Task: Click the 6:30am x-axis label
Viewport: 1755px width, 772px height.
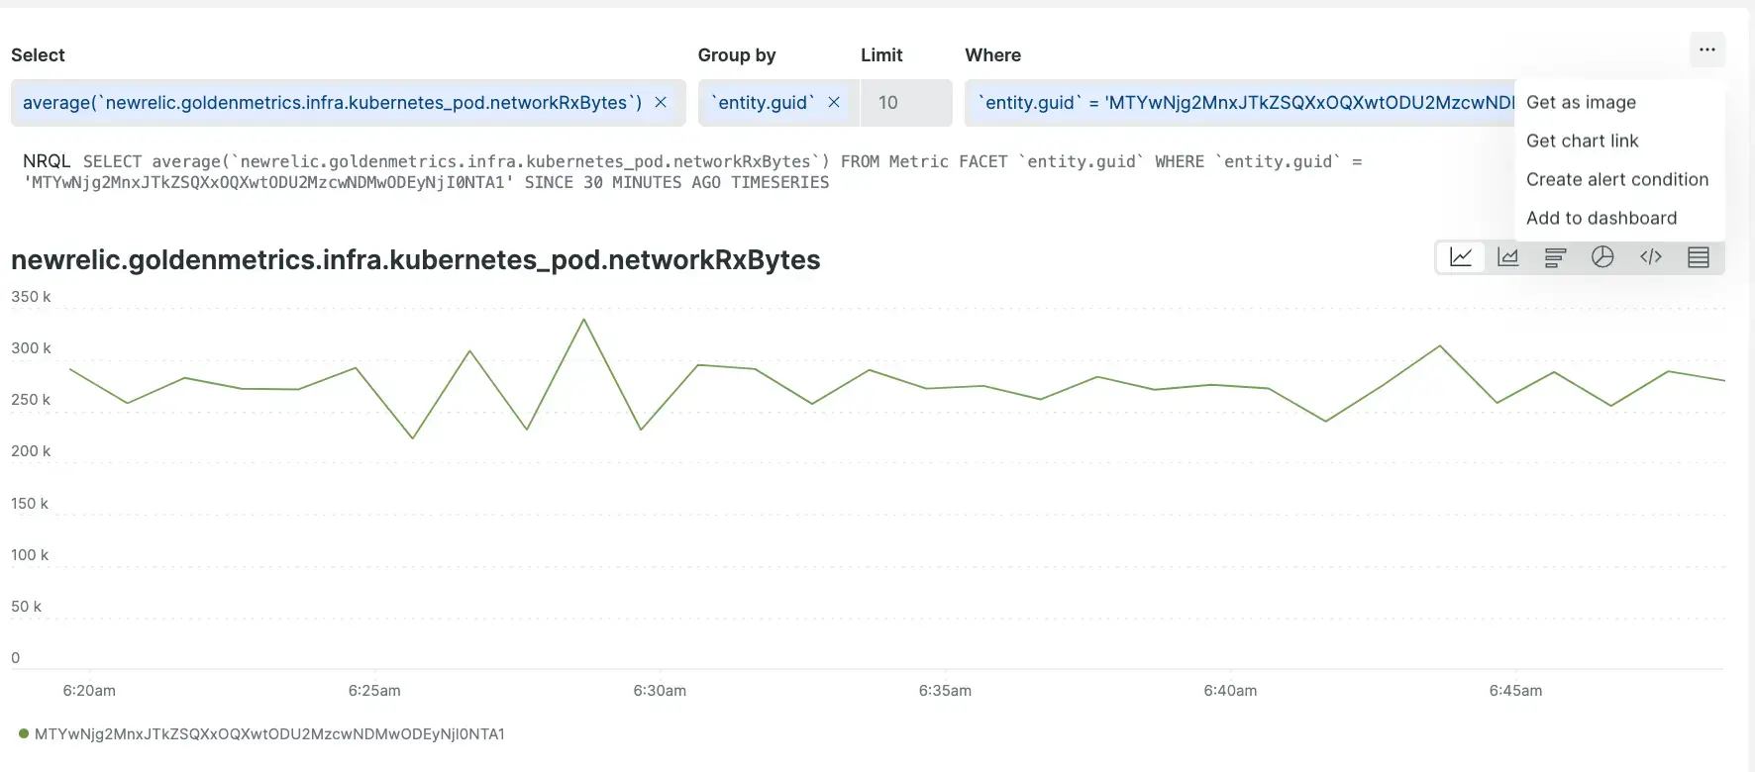Action: [x=660, y=691]
